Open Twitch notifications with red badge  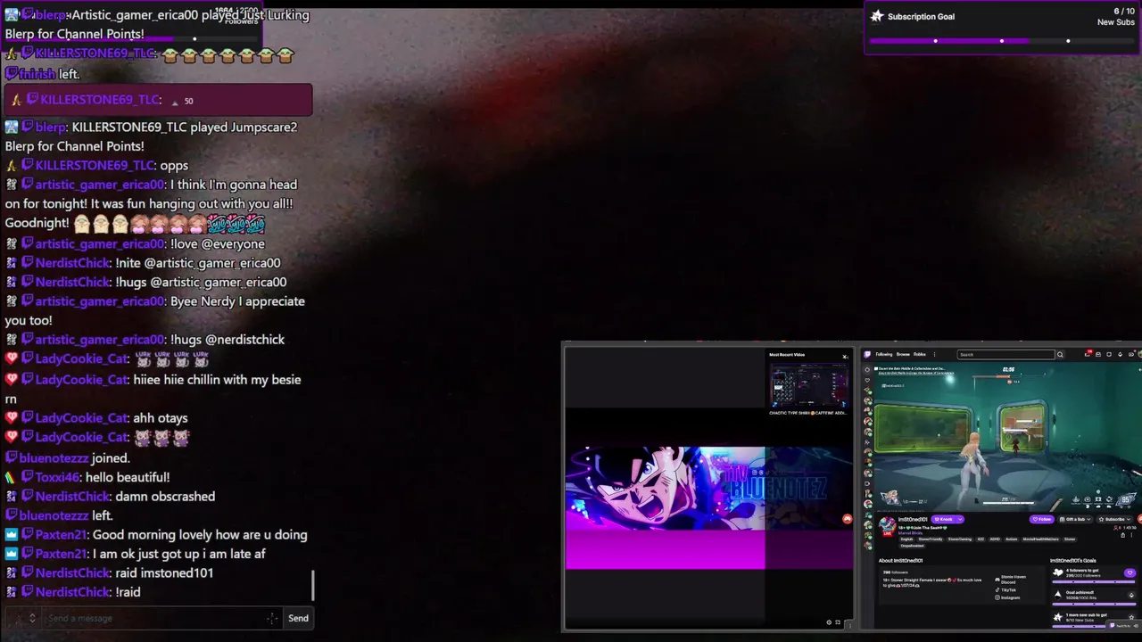click(x=1088, y=354)
